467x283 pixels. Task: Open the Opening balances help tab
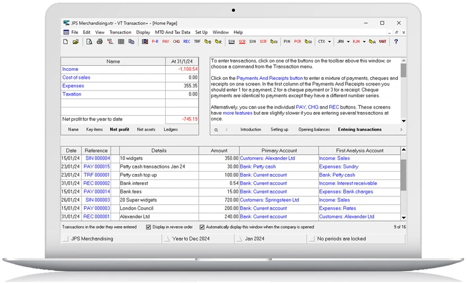point(314,129)
